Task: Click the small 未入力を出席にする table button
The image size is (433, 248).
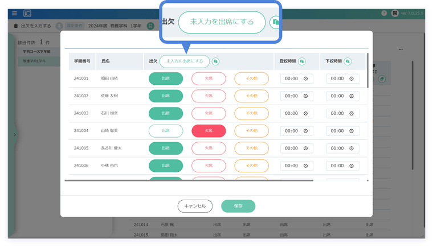Action: [185, 61]
